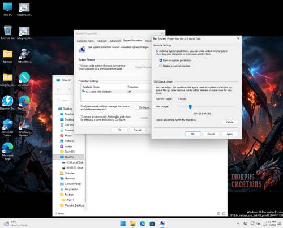
Task: Click the Windows Start button
Action: click(123, 223)
